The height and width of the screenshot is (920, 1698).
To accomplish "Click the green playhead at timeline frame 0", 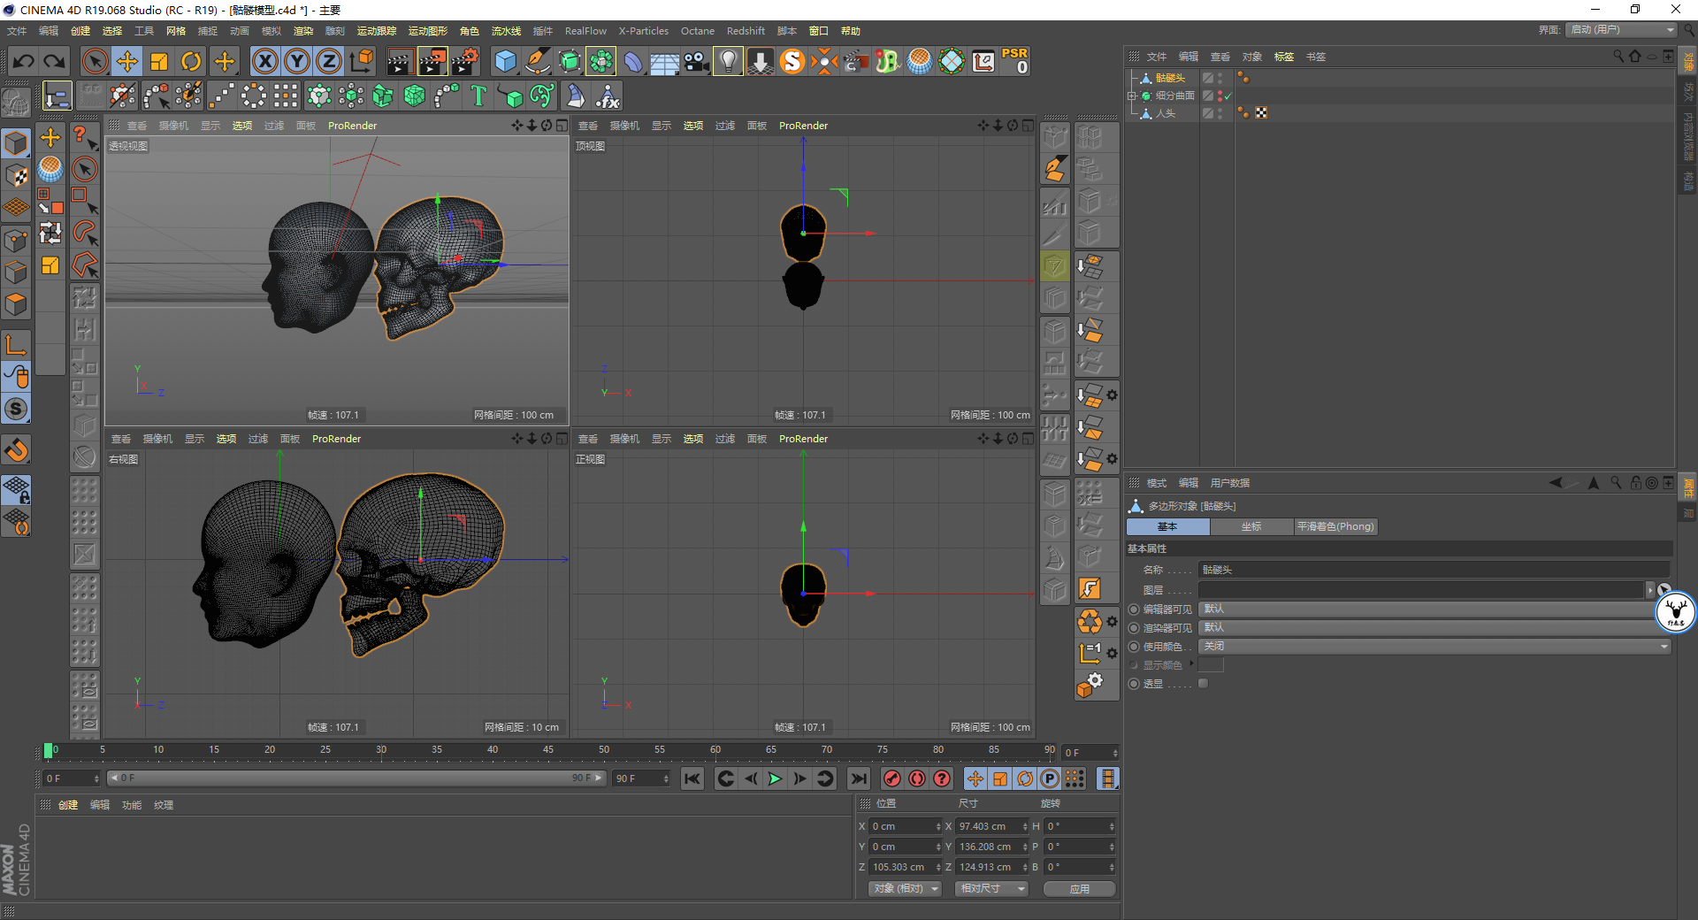I will (48, 751).
